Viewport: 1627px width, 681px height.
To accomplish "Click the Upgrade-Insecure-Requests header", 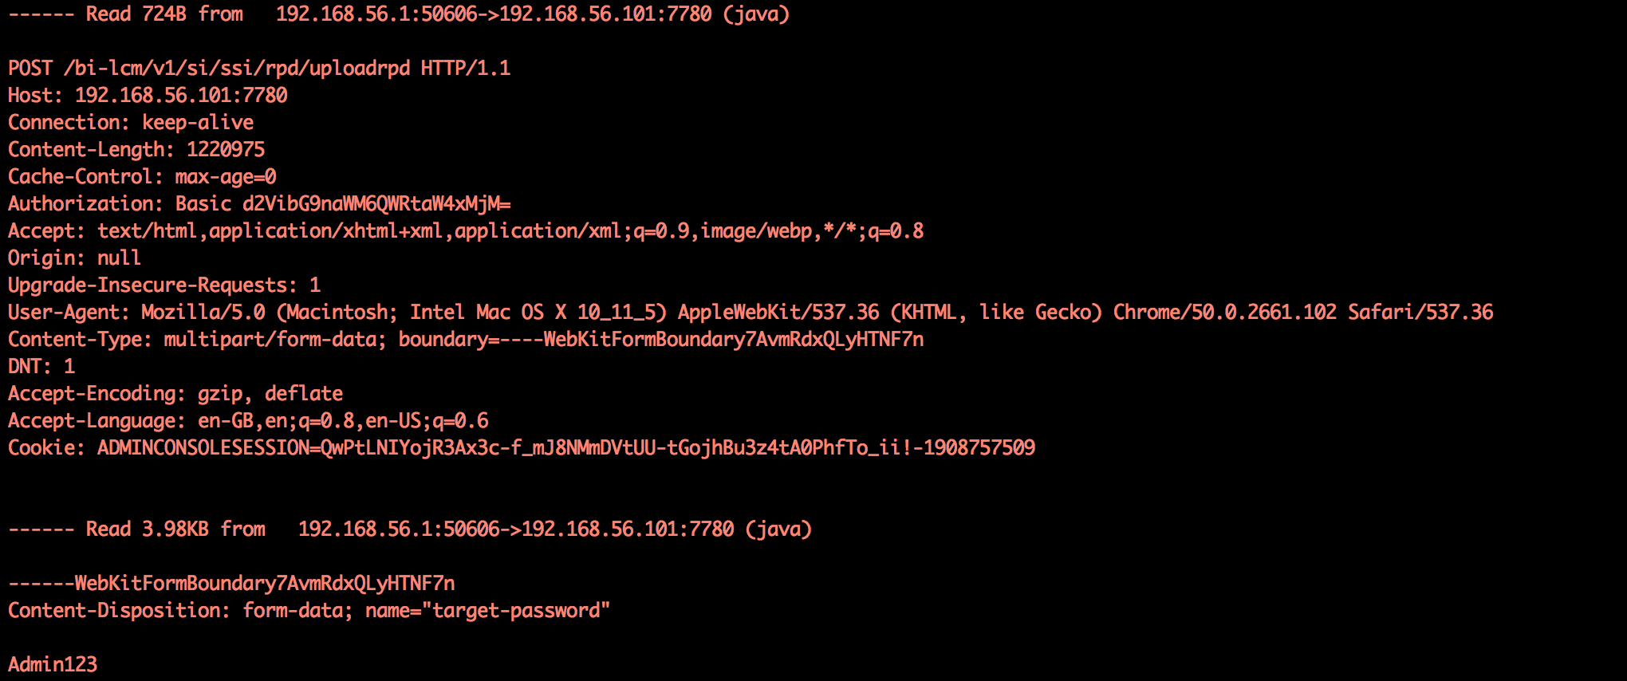I will [164, 285].
